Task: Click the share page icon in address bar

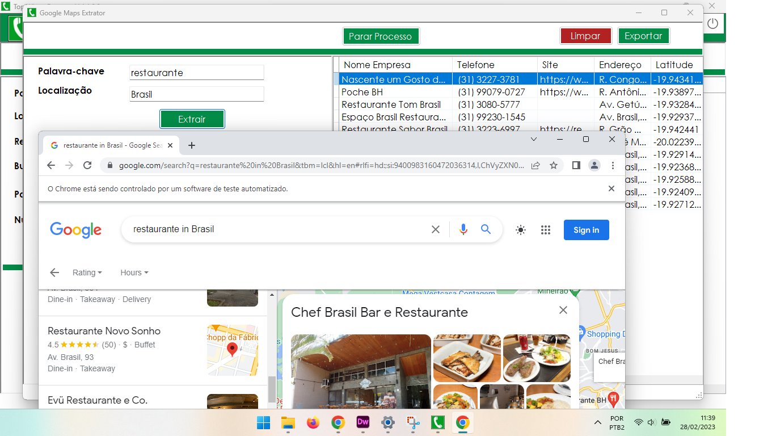Action: [x=535, y=165]
